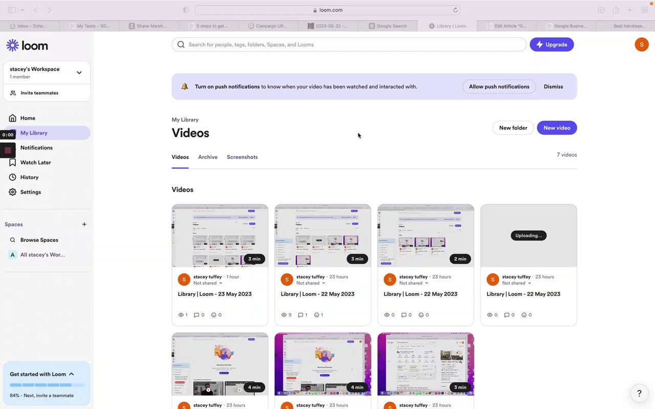This screenshot has width=655, height=409.
Task: Click the Watch Later bookmark icon
Action: point(13,163)
